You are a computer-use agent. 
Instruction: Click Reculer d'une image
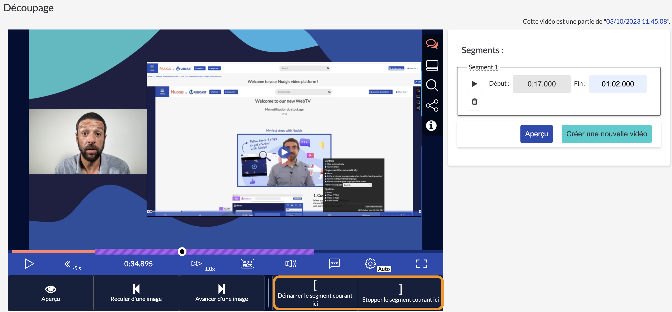(x=136, y=293)
